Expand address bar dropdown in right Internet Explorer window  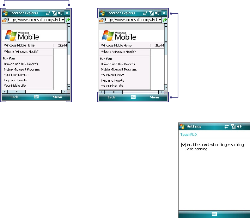(x=160, y=20)
